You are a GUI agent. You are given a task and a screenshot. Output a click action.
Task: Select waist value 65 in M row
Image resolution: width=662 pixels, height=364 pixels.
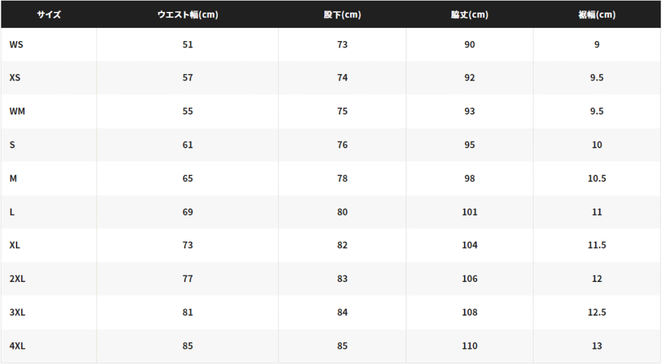[x=187, y=178]
